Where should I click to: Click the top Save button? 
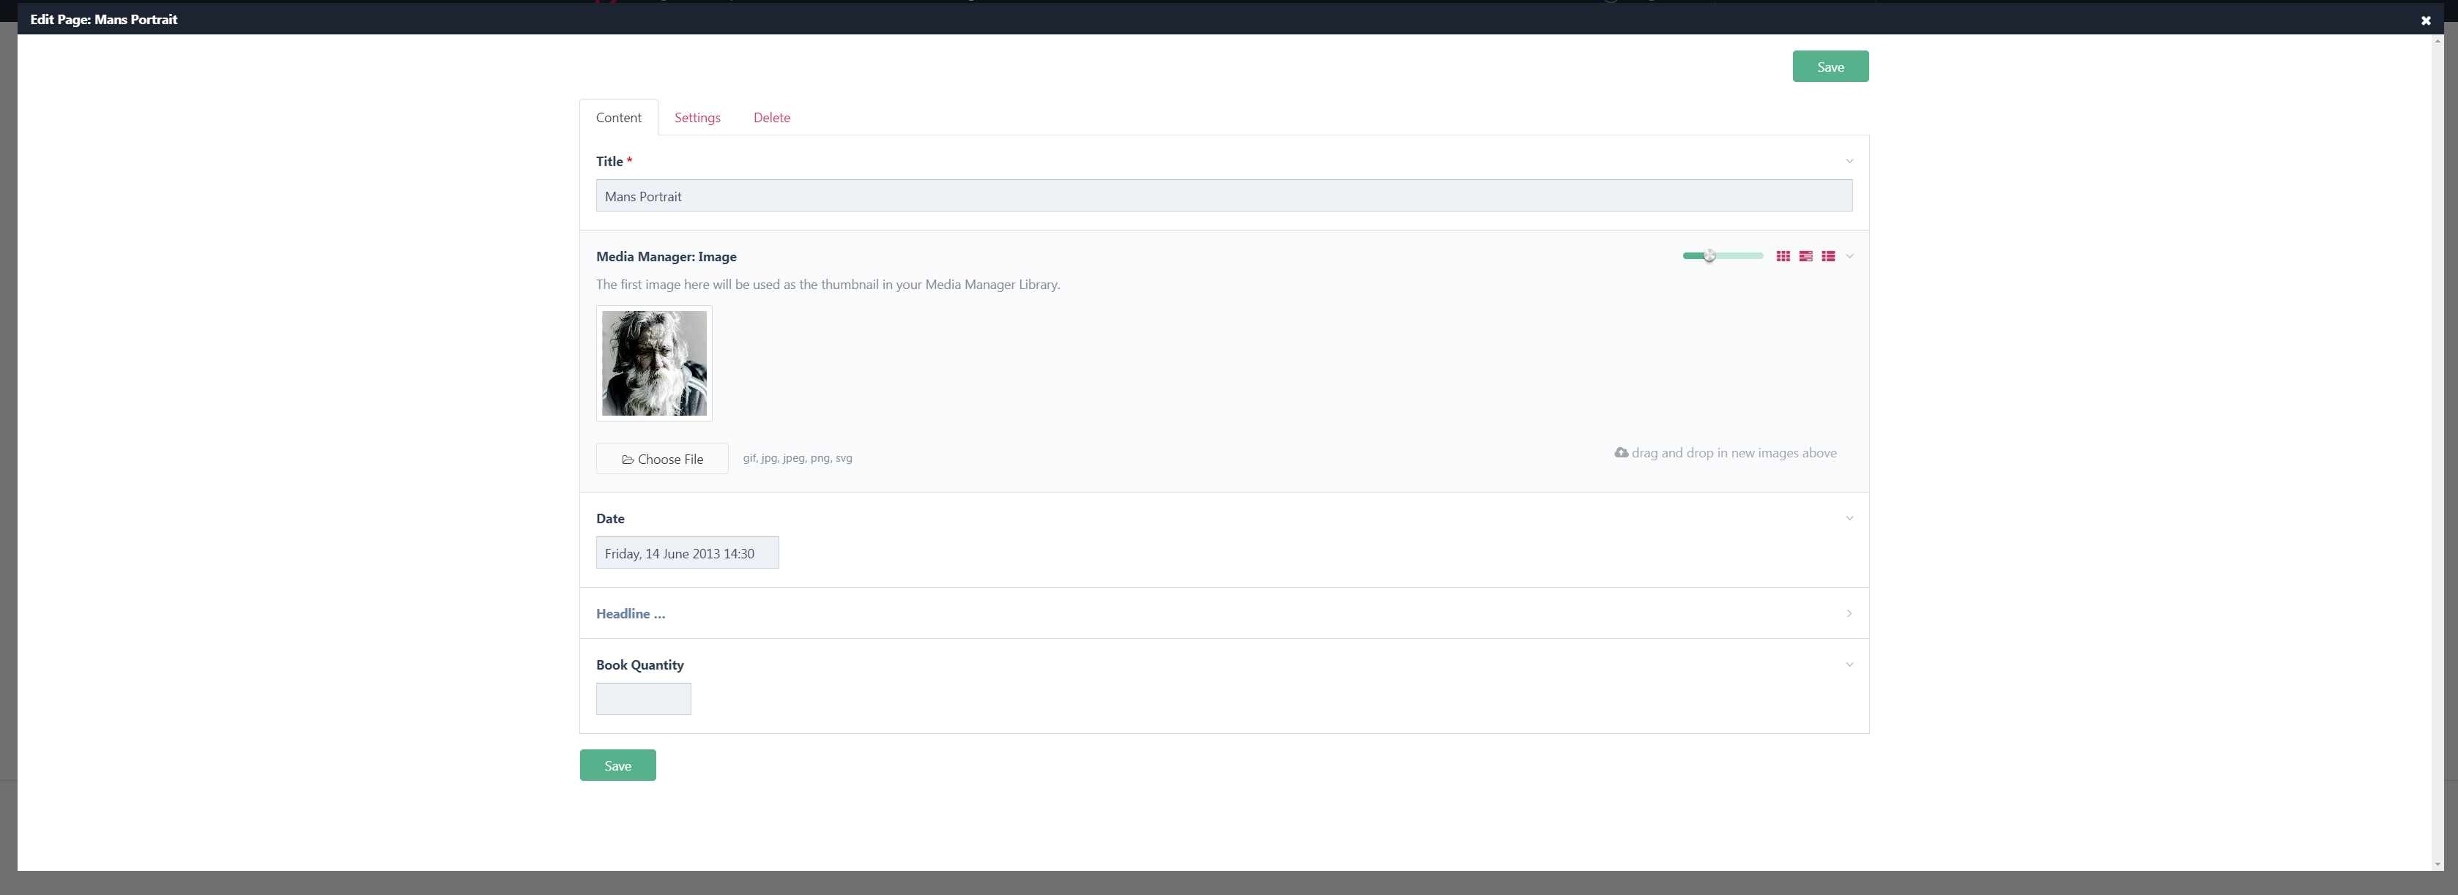1830,67
